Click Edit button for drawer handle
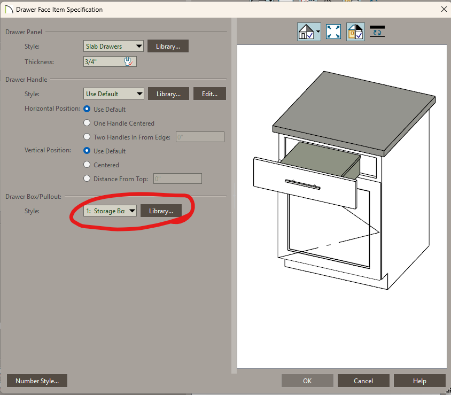 (209, 94)
